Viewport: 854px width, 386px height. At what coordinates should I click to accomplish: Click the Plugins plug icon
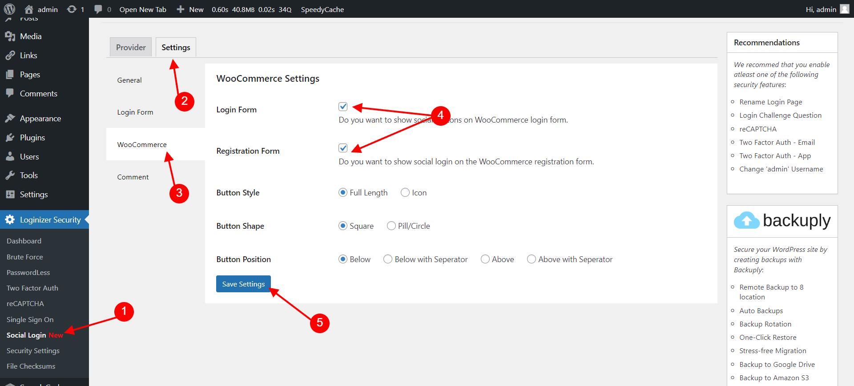tap(10, 137)
